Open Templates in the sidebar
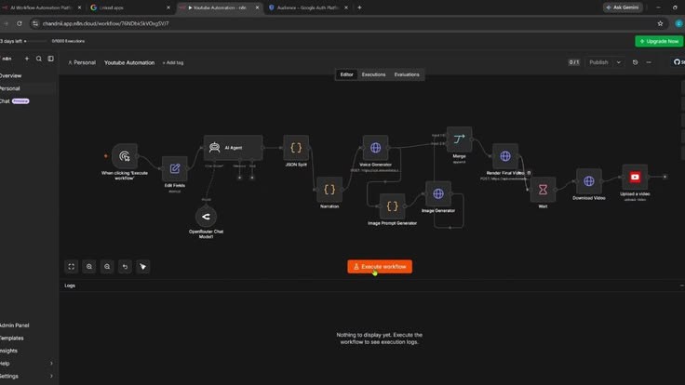The image size is (685, 385). coord(27,338)
